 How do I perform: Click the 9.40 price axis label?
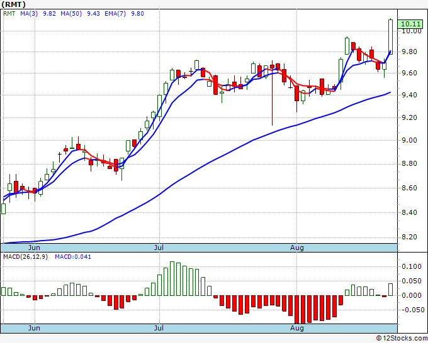410,95
